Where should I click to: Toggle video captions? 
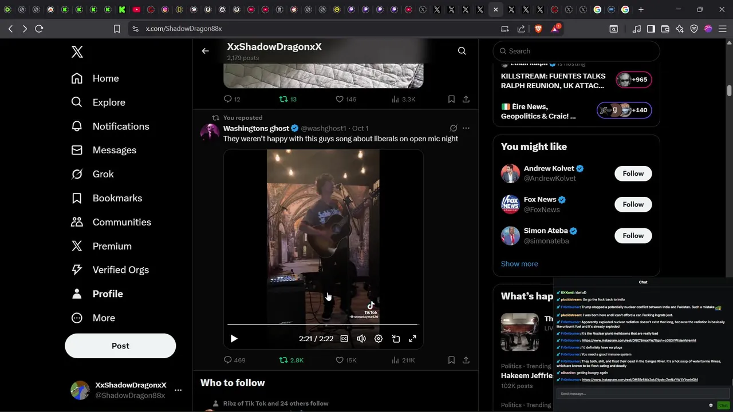click(x=344, y=339)
